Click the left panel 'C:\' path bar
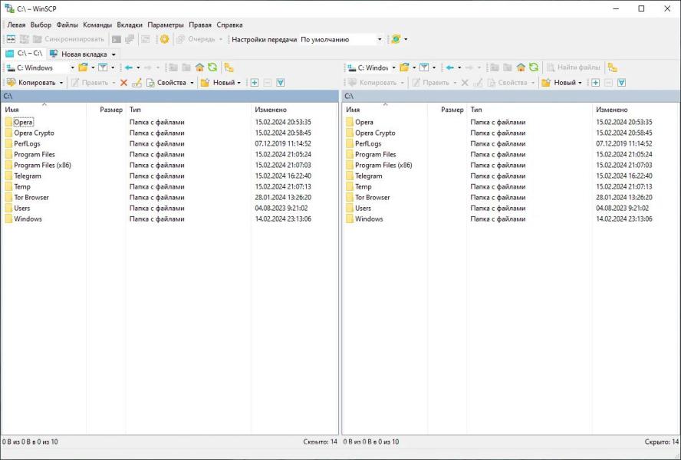 coord(169,96)
